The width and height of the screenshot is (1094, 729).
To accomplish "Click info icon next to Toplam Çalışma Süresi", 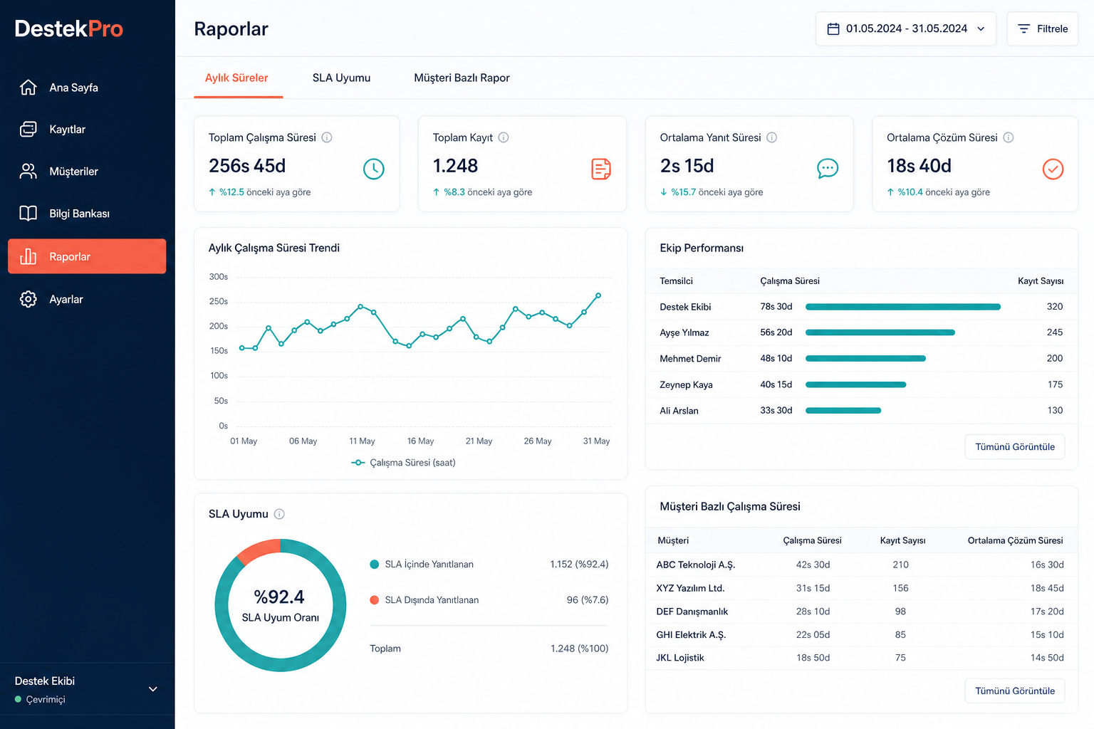I will tap(327, 137).
